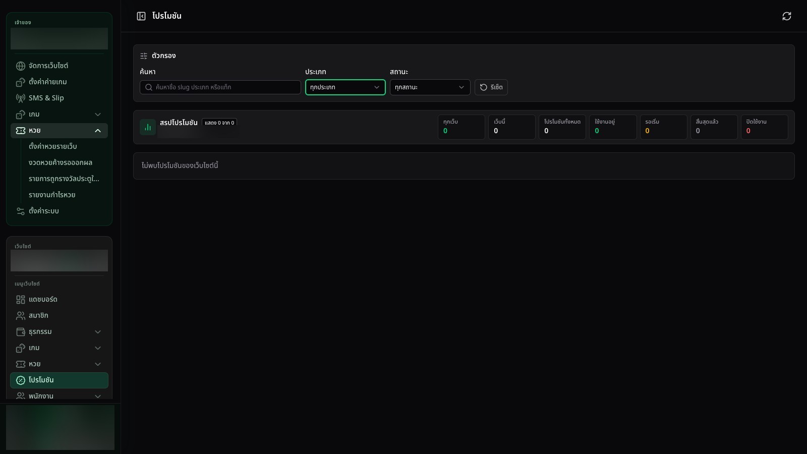This screenshot has height=454, width=807.
Task: Click the ตัวกรอง filter sliders icon
Action: 144,56
